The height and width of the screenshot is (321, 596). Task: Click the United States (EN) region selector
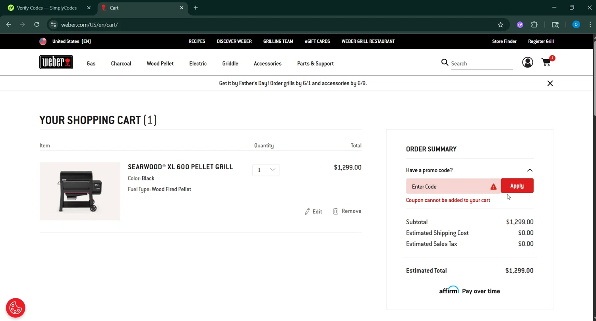point(66,41)
